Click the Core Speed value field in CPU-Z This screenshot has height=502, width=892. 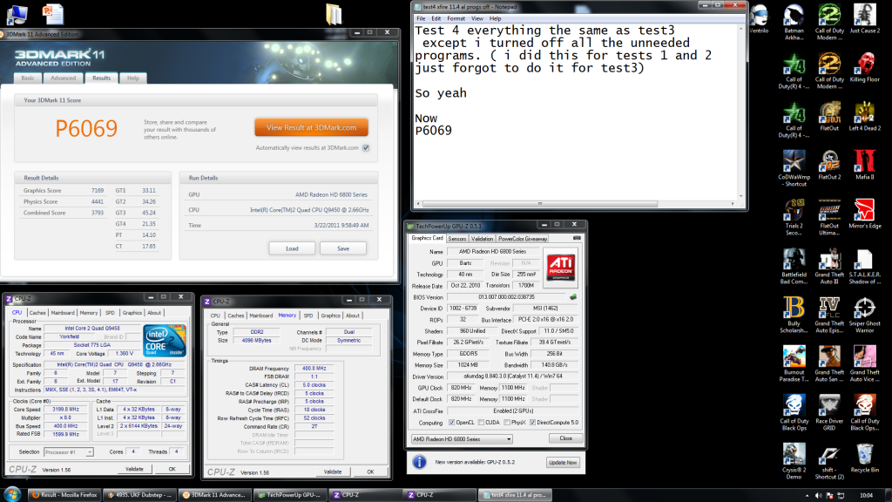[65, 410]
